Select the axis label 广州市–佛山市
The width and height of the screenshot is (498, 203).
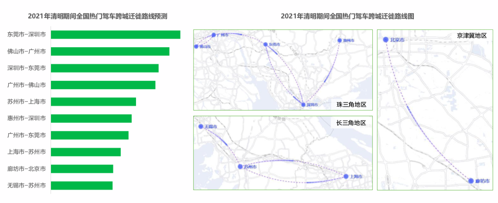click(27, 85)
